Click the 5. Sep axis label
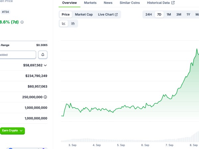Viewport: 199px width, 149px height. [x=121, y=145]
